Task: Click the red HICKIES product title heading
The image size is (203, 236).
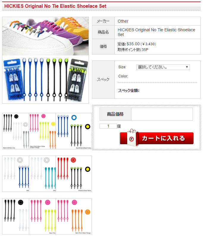Action: click(x=55, y=6)
